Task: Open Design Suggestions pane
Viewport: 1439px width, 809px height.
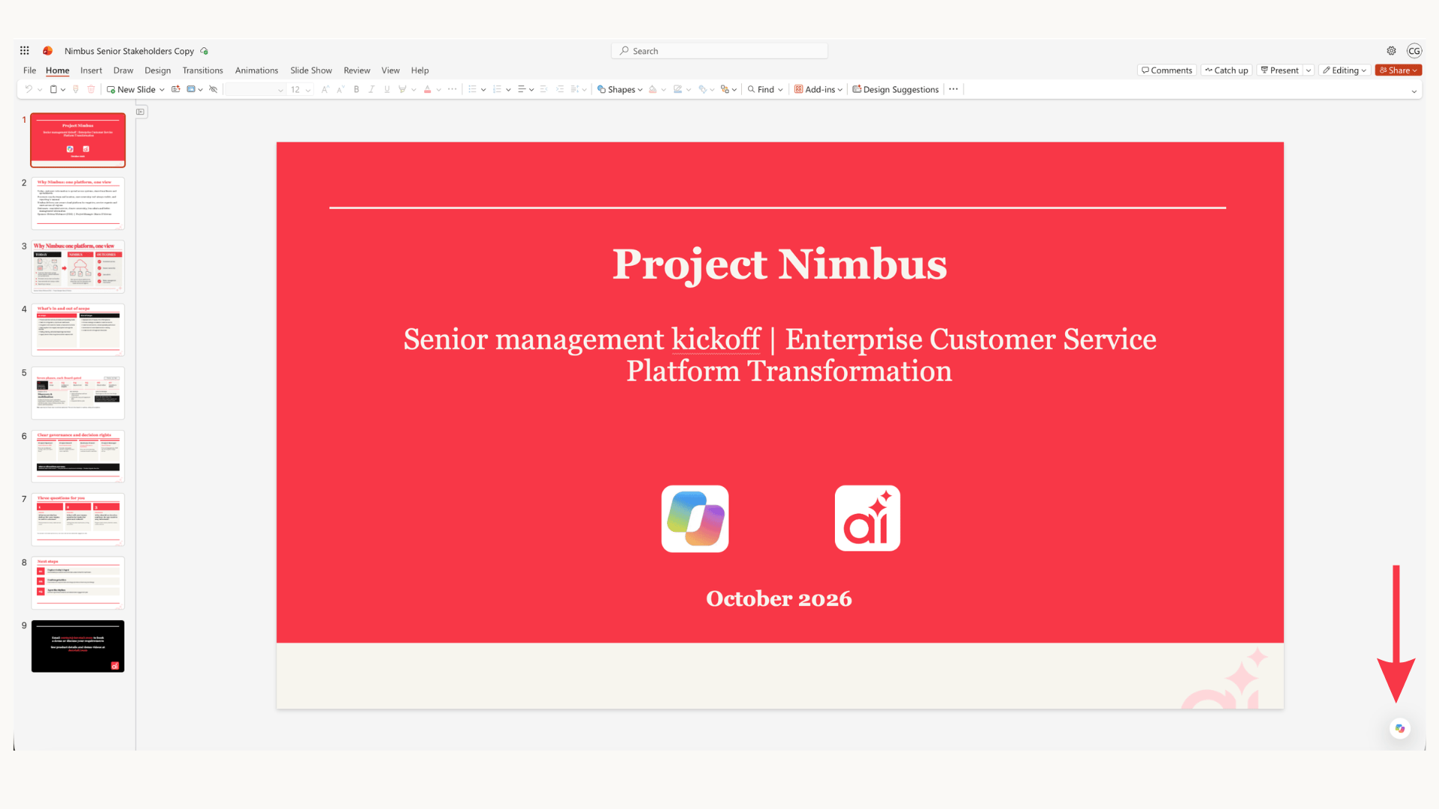Action: tap(896, 89)
